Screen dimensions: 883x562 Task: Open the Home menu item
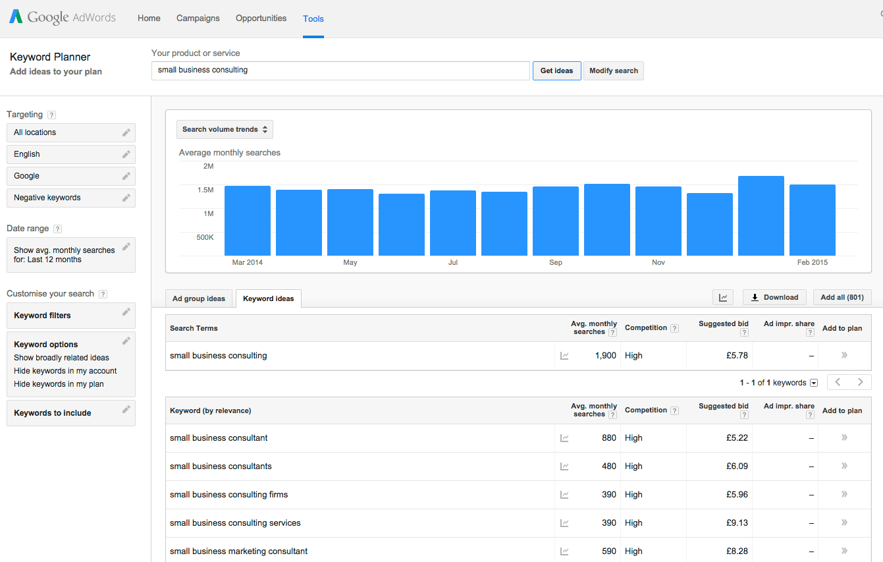[x=149, y=18]
